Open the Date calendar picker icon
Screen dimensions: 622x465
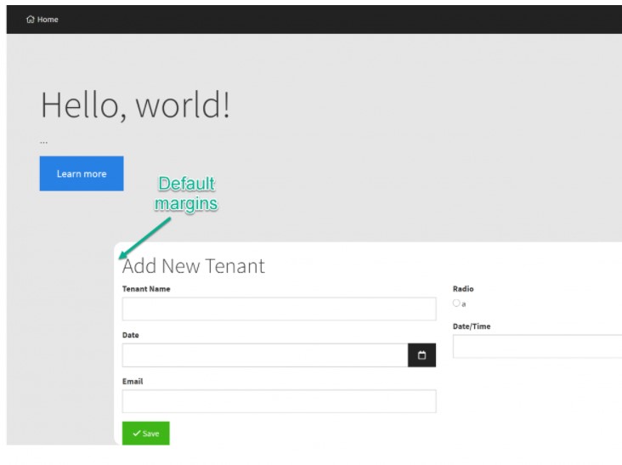pos(421,355)
